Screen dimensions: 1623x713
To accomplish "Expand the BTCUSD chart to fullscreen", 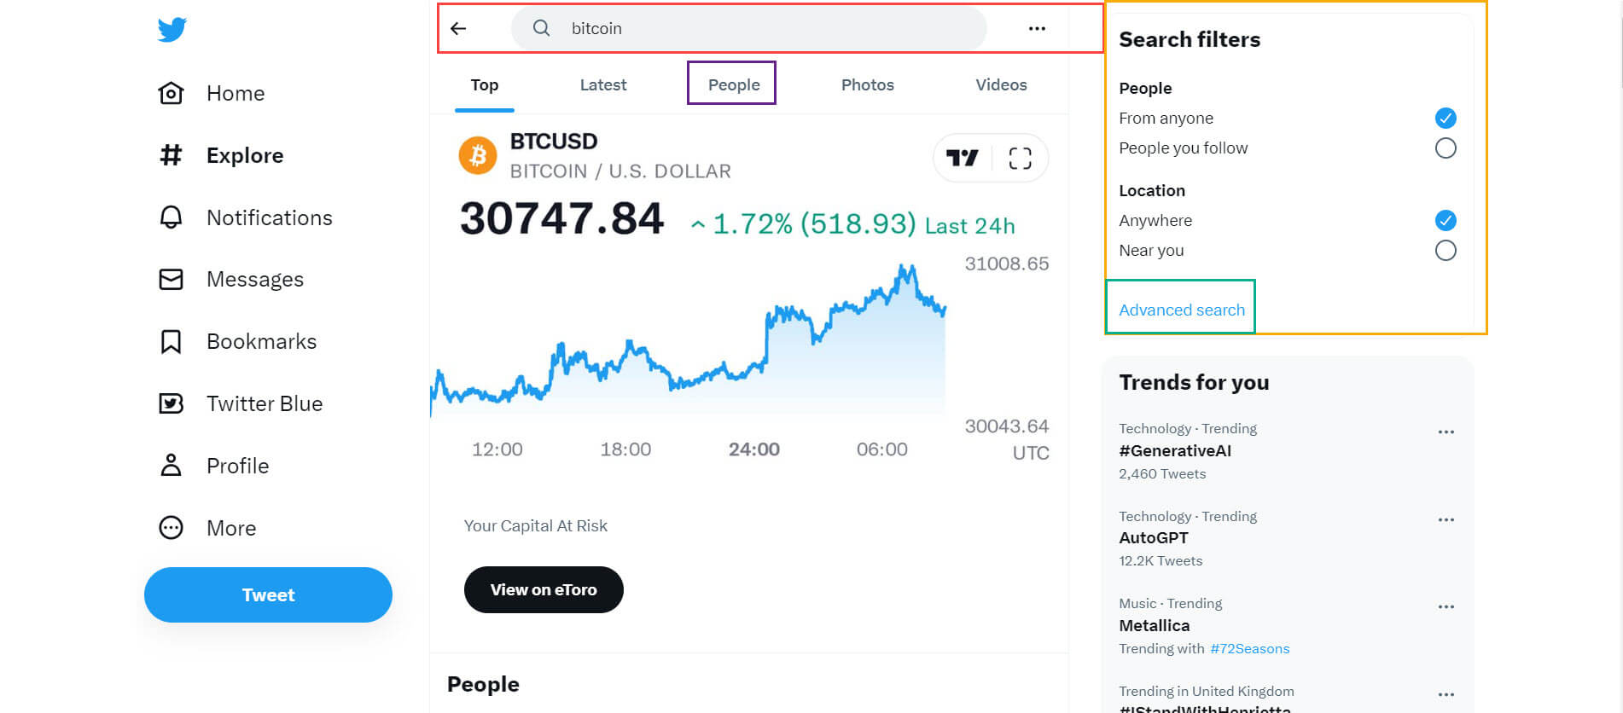I will point(1020,158).
